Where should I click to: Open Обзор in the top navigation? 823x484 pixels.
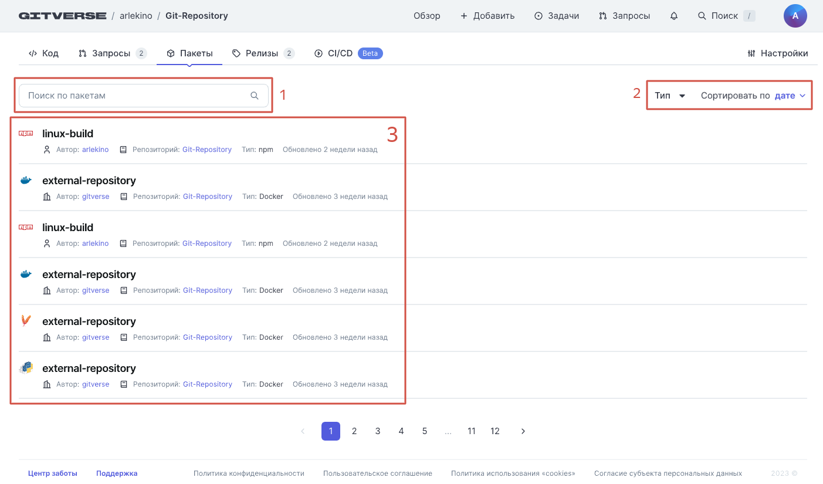point(426,16)
